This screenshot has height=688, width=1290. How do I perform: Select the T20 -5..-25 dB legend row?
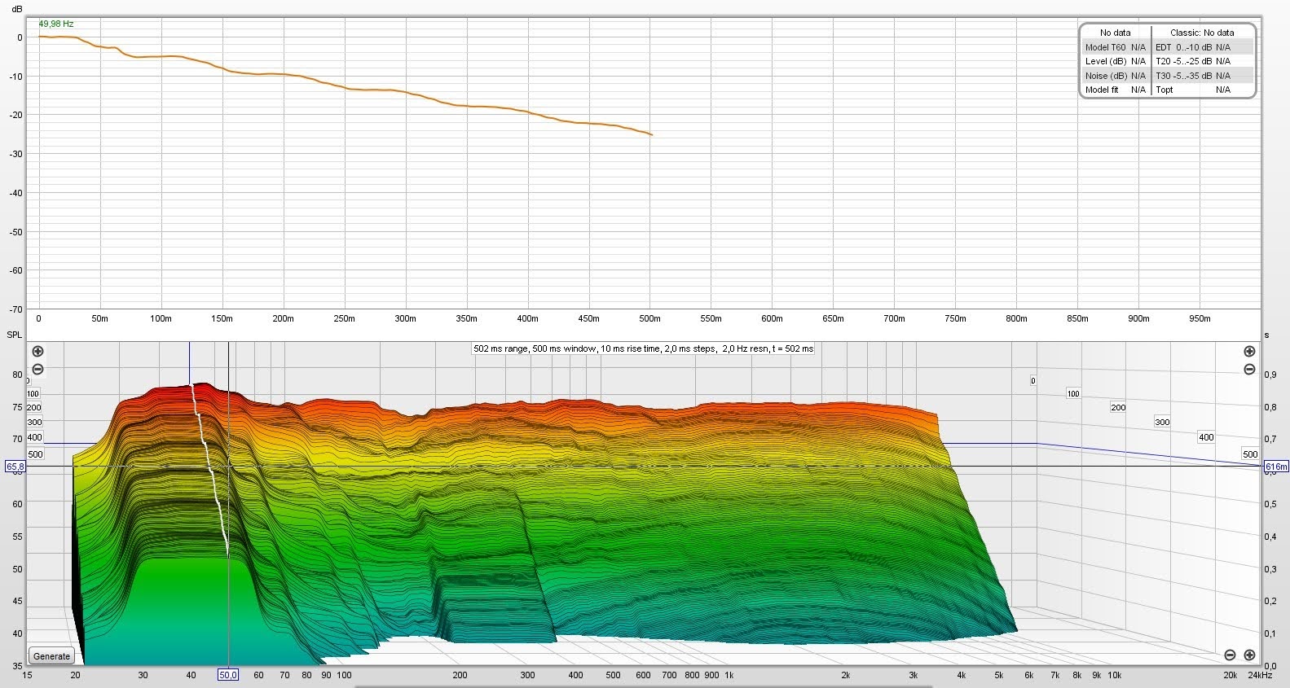1203,61
